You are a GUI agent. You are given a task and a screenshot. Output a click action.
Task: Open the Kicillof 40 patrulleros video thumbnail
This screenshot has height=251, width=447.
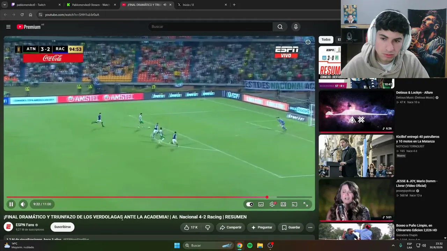[356, 156]
